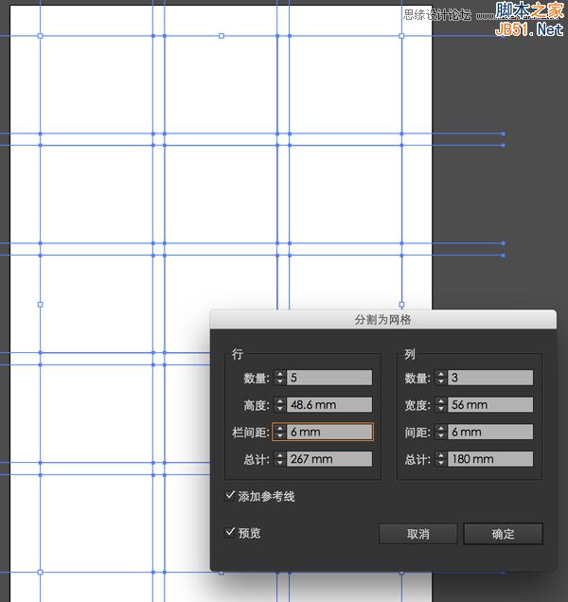Viewport: 568px width, 602px height.
Task: Click the 行 数量 field showing 5
Action: 329,378
